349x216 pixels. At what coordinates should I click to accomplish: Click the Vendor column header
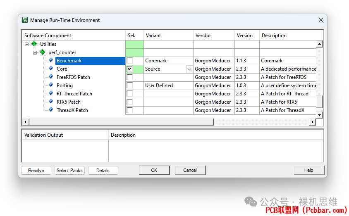click(214, 36)
